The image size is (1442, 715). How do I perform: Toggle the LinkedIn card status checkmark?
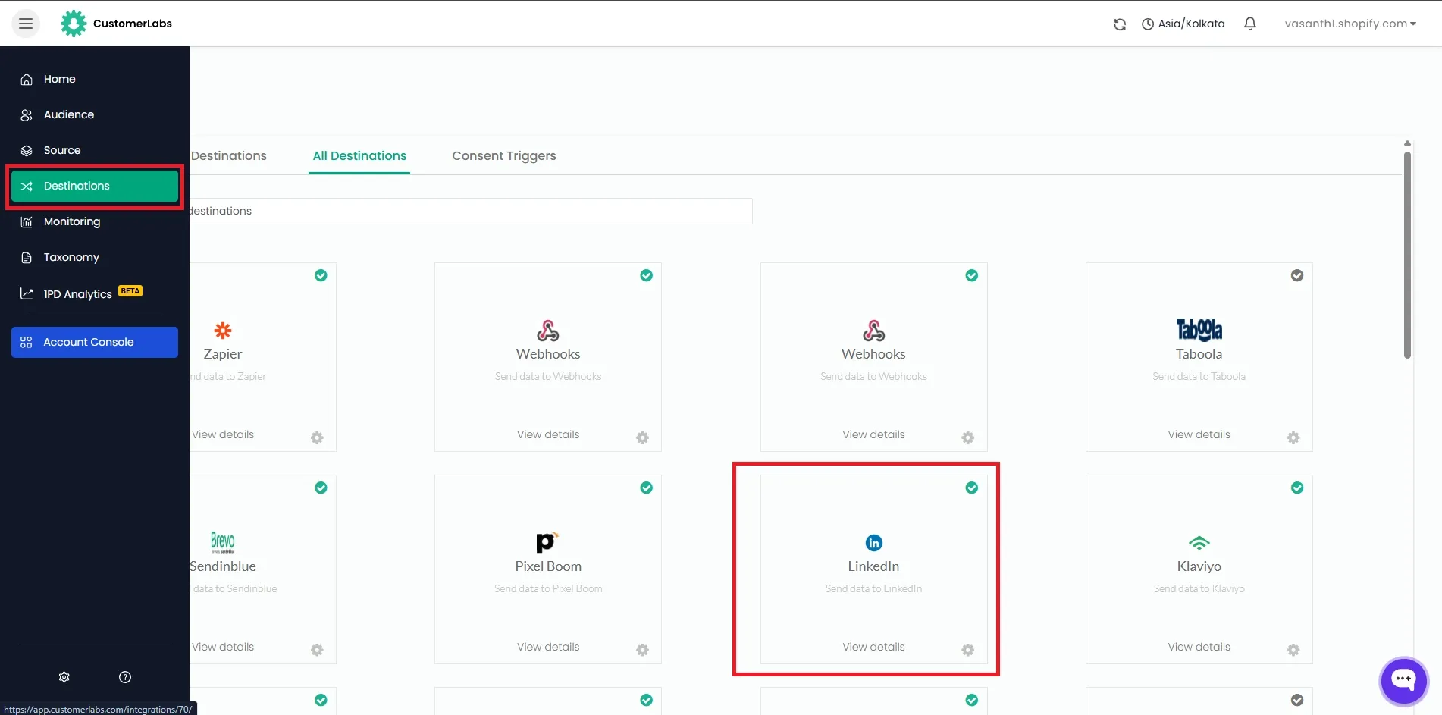point(972,488)
